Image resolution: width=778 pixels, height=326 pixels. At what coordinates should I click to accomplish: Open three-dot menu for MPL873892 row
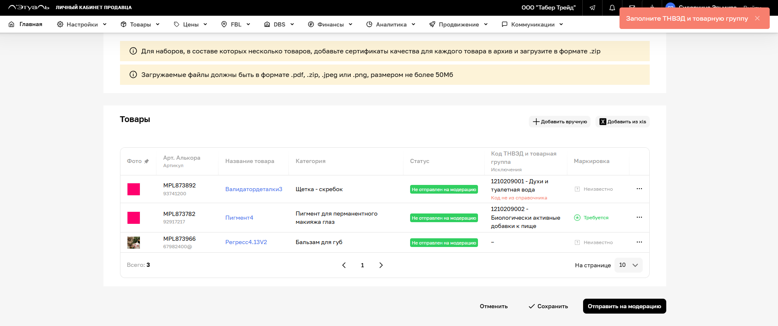coord(639,189)
